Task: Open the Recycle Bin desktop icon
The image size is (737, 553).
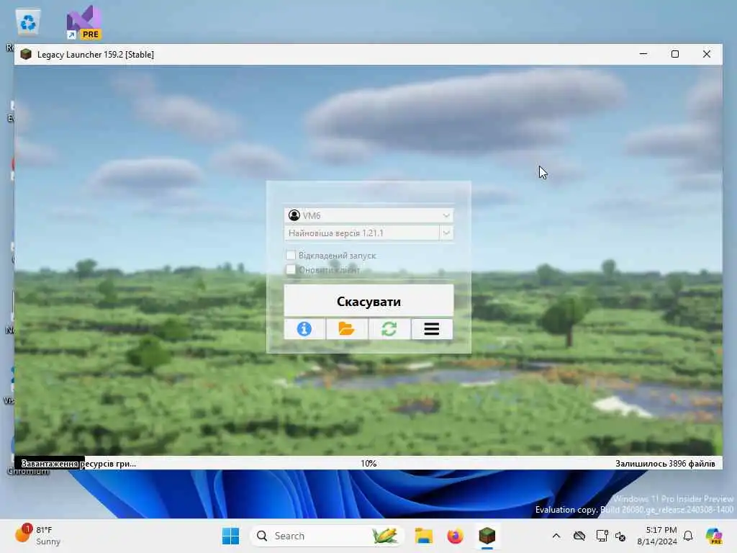Action: point(28,22)
